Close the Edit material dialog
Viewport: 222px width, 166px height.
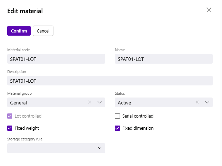(209, 10)
